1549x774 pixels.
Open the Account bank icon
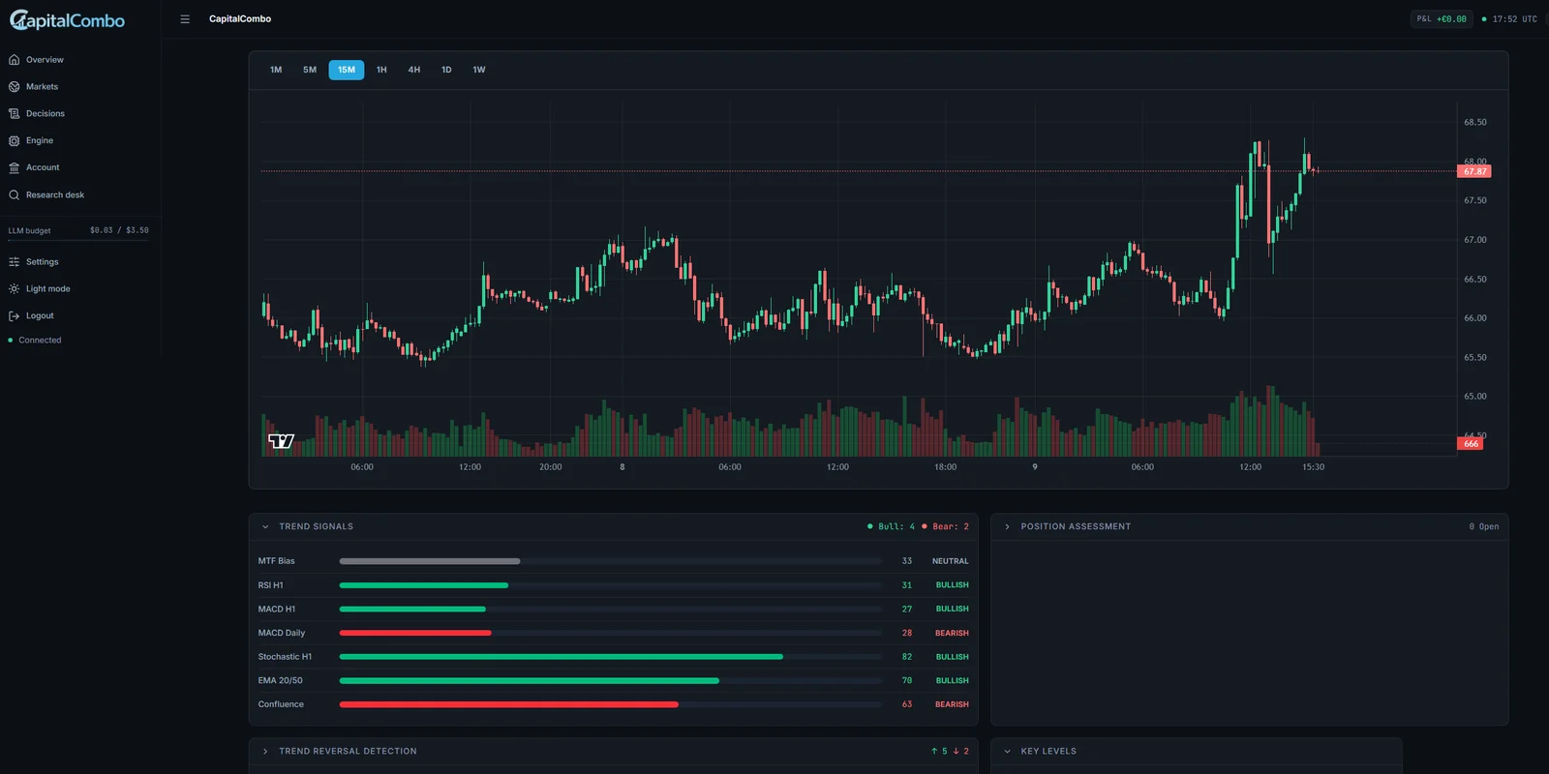(x=15, y=168)
